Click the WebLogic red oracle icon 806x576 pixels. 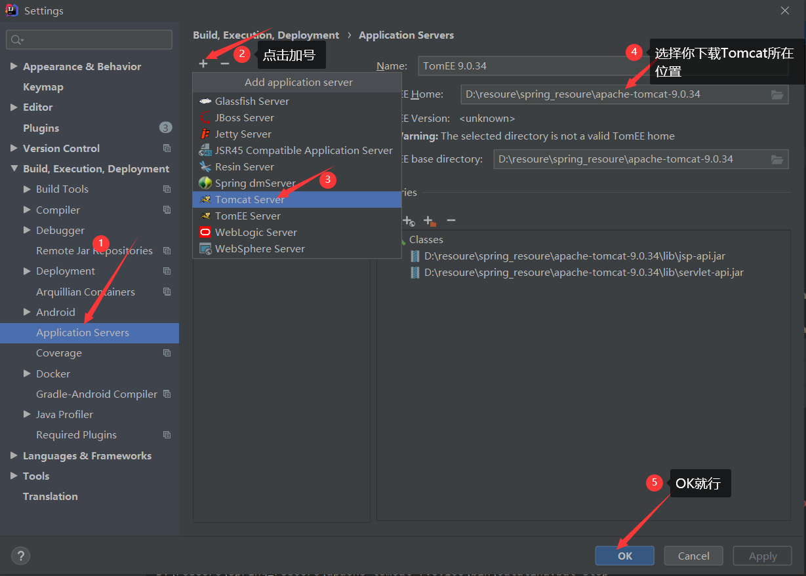pos(205,232)
